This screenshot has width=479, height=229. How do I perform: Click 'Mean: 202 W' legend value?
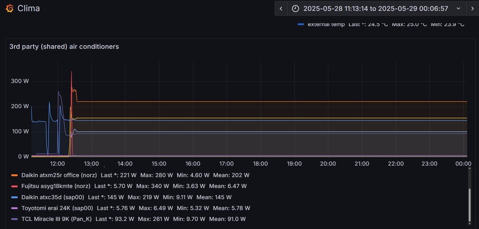pos(231,175)
